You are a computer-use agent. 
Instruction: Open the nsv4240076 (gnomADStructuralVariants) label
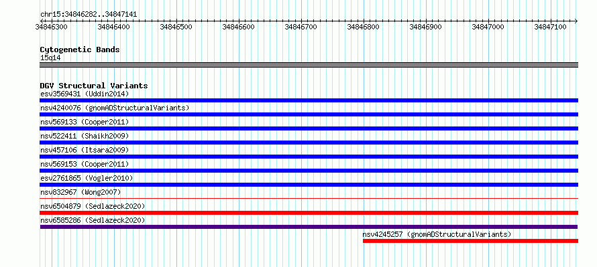115,108
